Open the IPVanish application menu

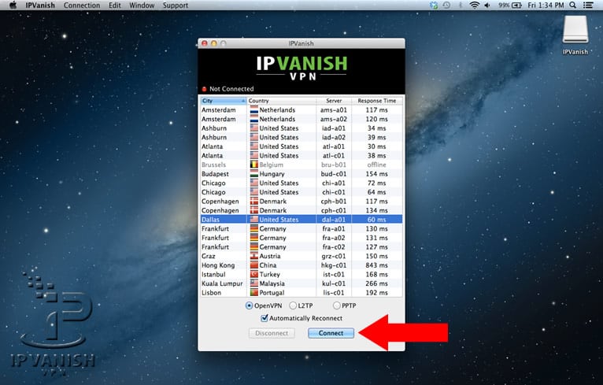point(40,6)
